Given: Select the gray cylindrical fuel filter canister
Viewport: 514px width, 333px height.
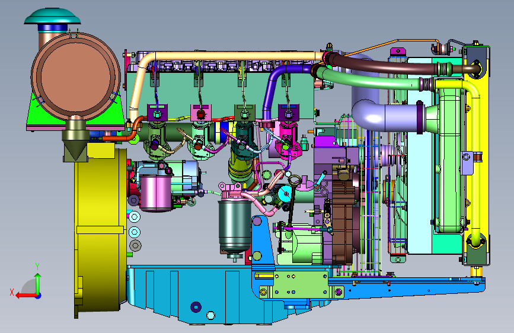Looking at the screenshot, I should coord(235,226).
